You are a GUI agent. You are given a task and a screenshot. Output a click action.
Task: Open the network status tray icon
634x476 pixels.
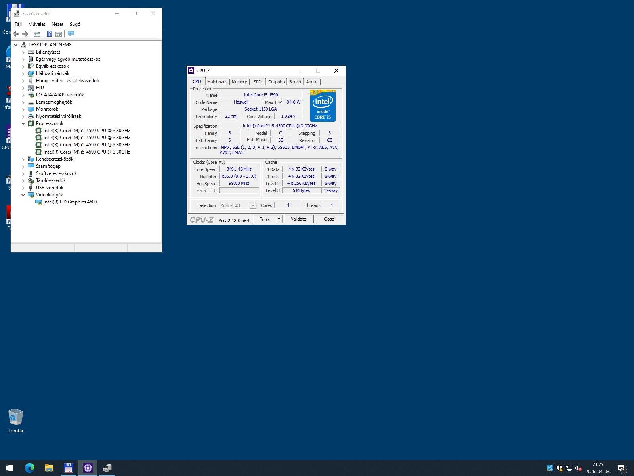pyautogui.click(x=569, y=468)
